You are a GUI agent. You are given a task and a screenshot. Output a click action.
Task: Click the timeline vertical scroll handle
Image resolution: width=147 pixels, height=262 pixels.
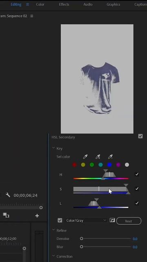[x=24, y=248]
